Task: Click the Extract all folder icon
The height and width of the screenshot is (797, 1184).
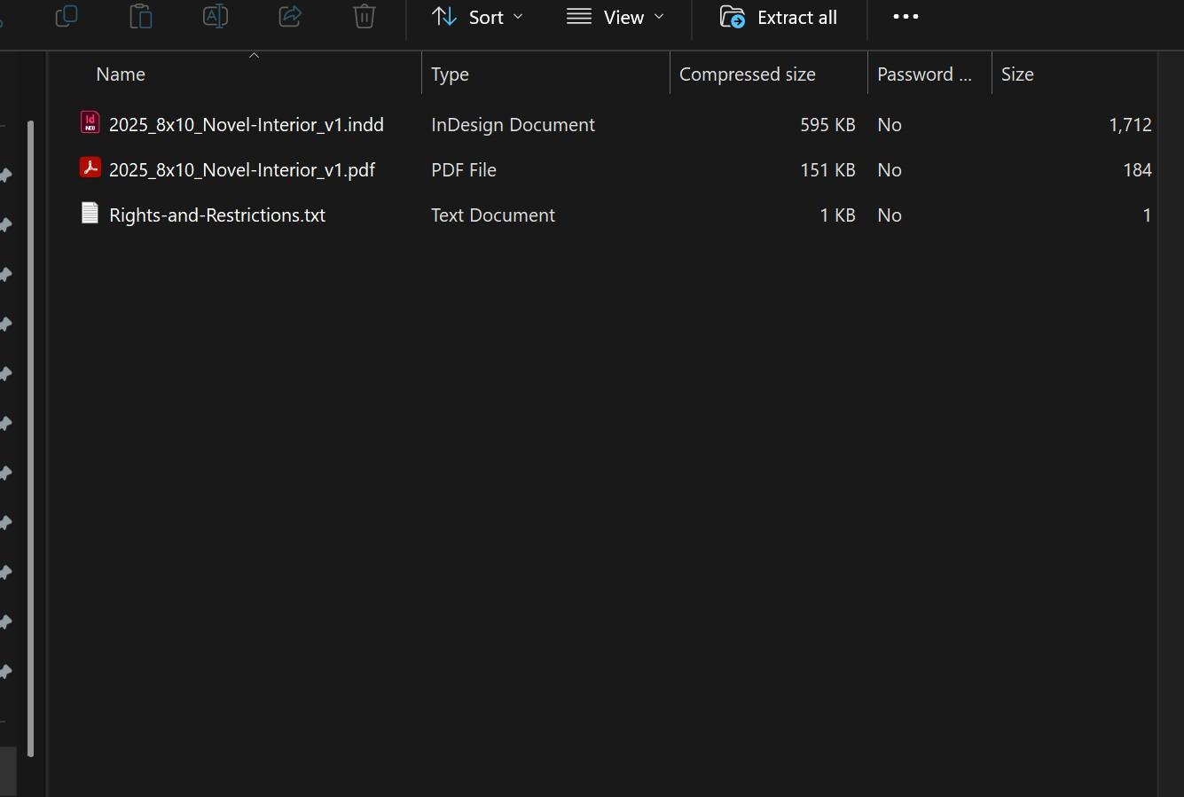Action: [733, 17]
